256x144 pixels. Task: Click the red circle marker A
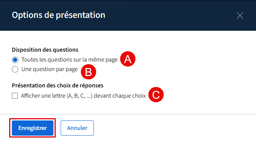[x=128, y=59]
